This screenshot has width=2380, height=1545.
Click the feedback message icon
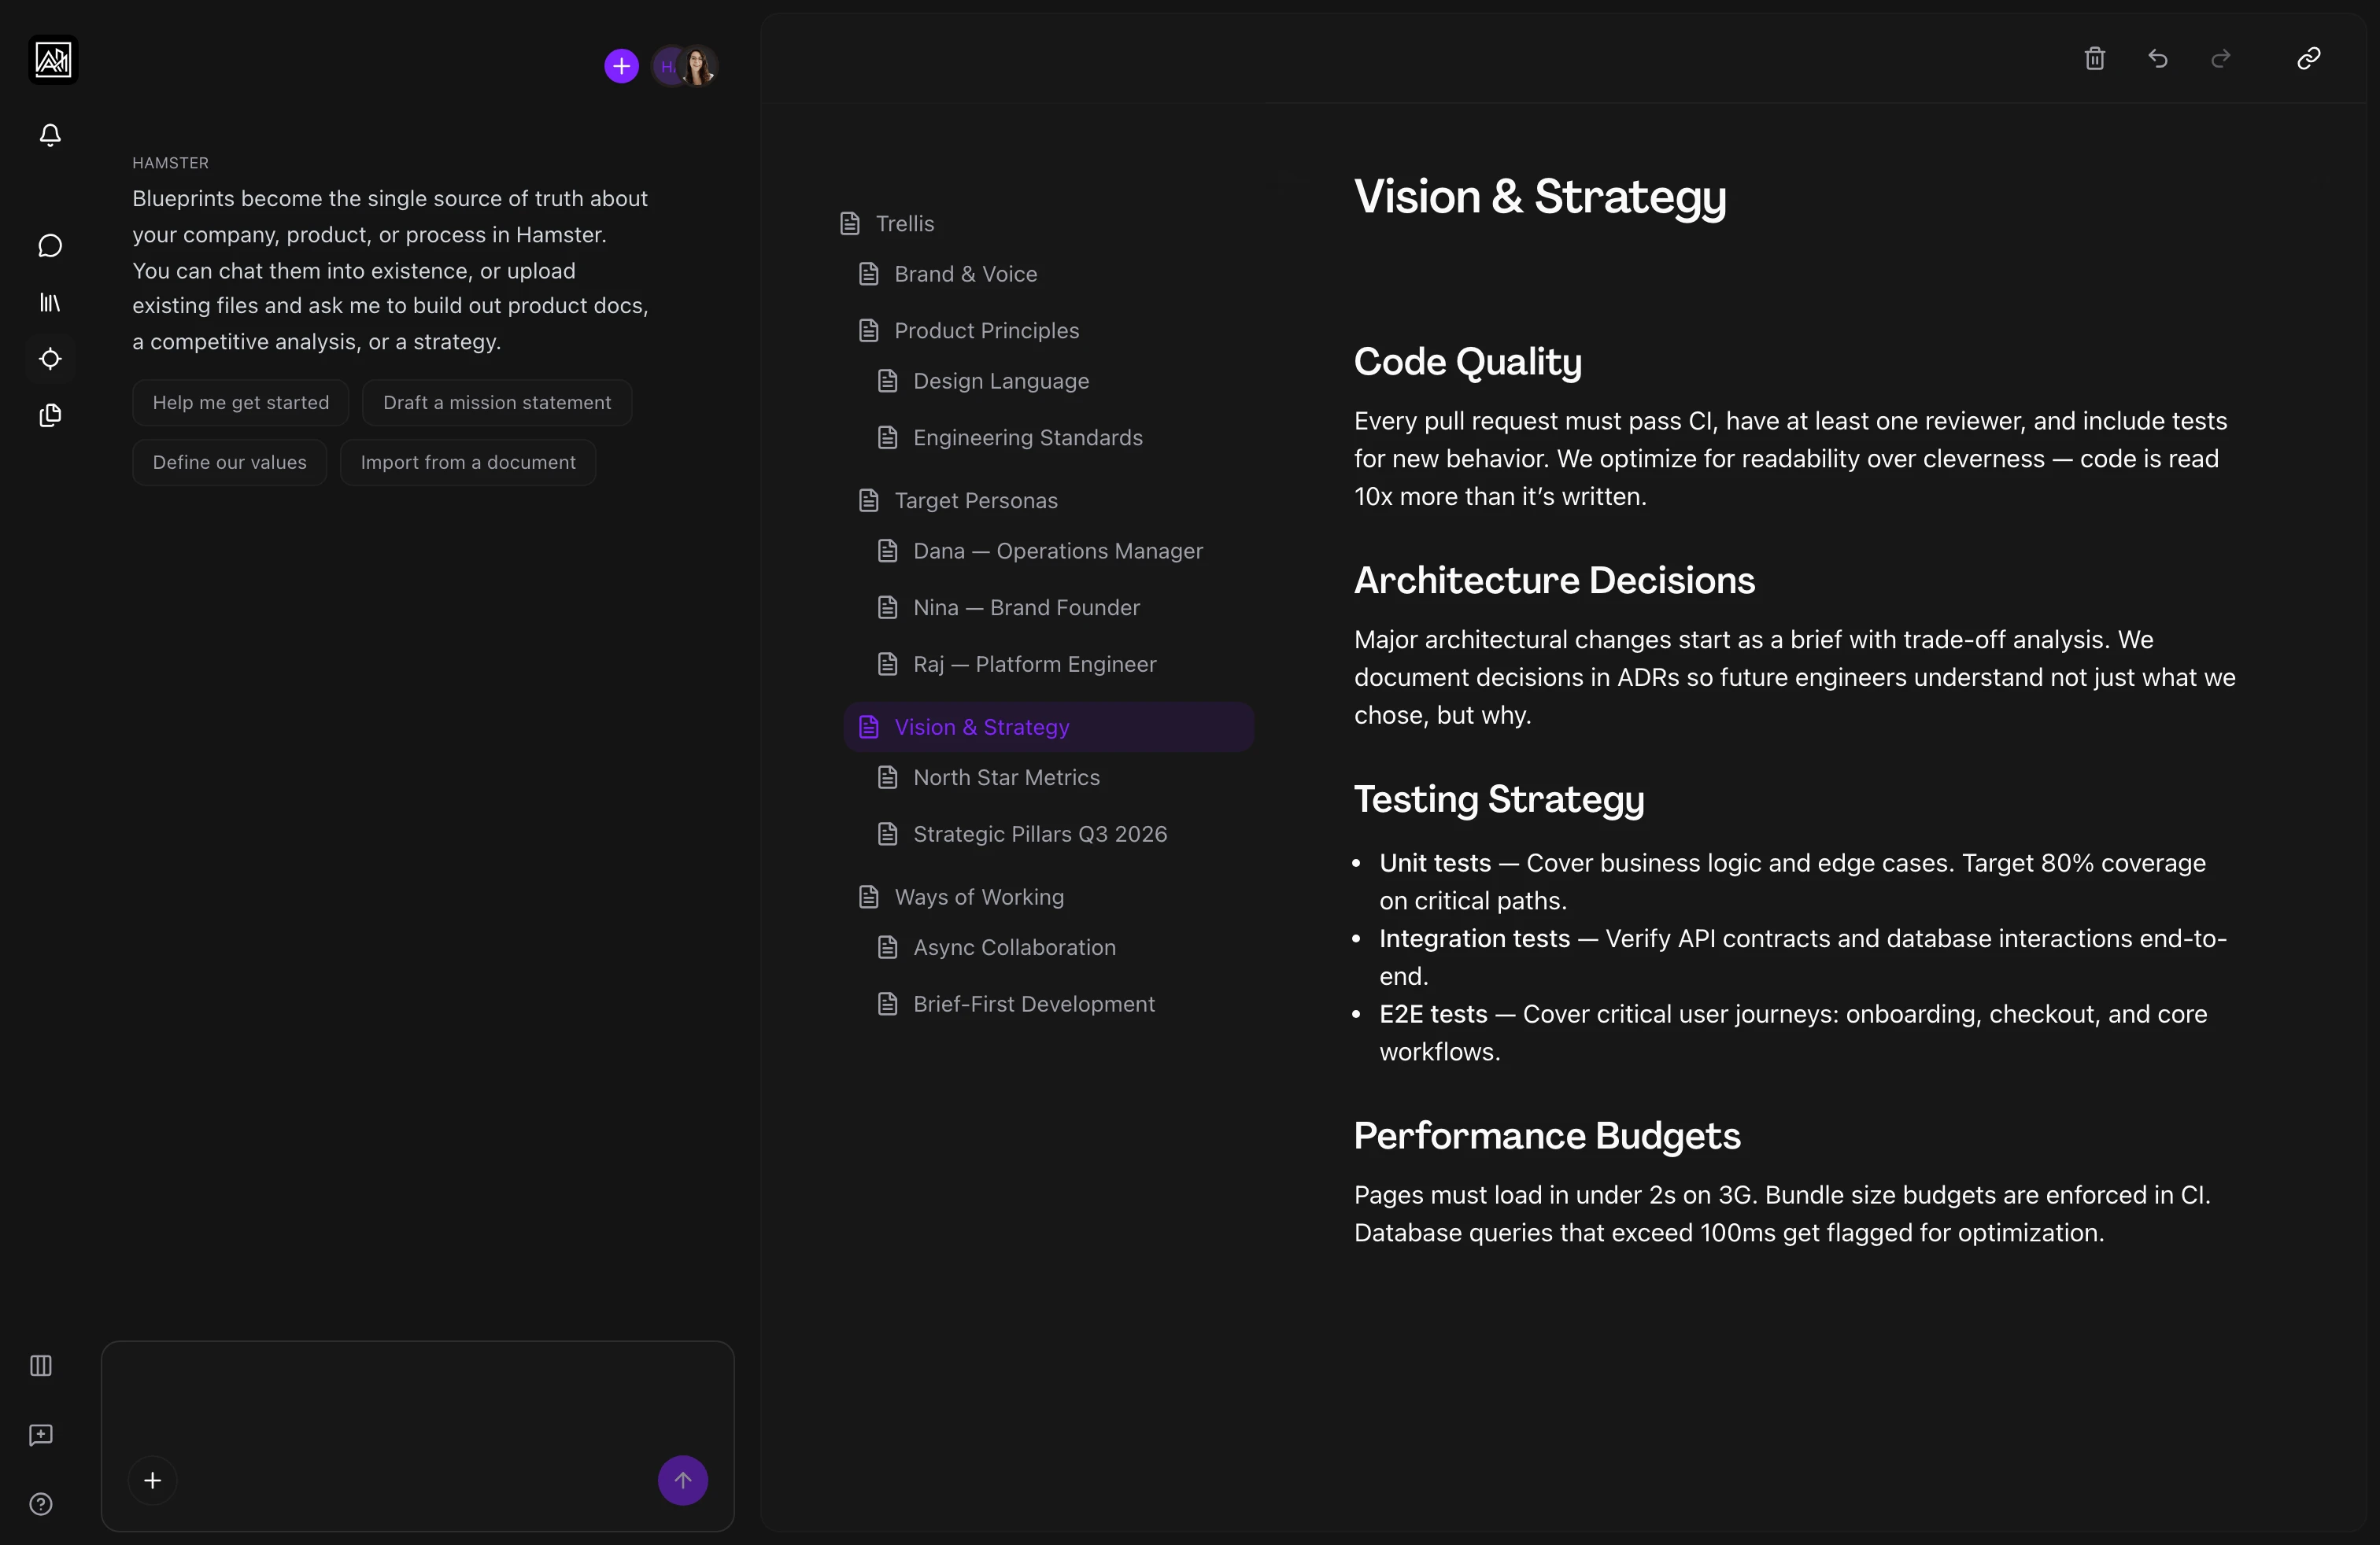point(41,1435)
